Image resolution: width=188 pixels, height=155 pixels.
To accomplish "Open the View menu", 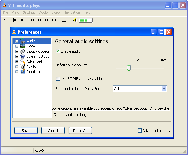I will point(15,12).
